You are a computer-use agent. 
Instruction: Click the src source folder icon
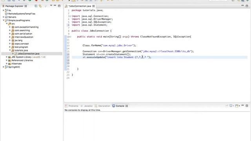pyautogui.click(x=9, y=23)
